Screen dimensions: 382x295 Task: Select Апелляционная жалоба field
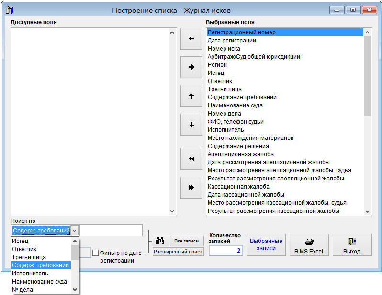[x=285, y=154]
